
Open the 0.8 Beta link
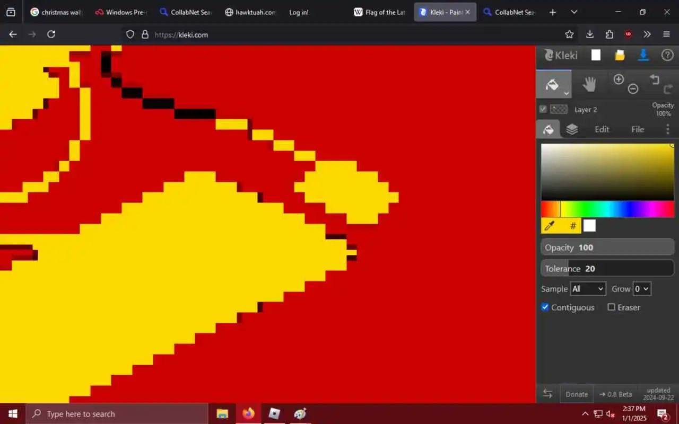pos(615,394)
